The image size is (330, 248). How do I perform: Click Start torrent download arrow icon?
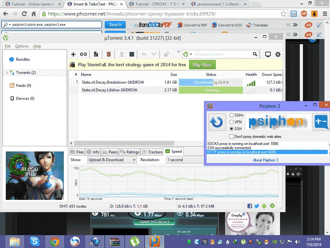121,54
